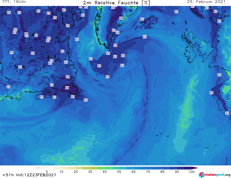Click legend value 35

(x=90, y=172)
